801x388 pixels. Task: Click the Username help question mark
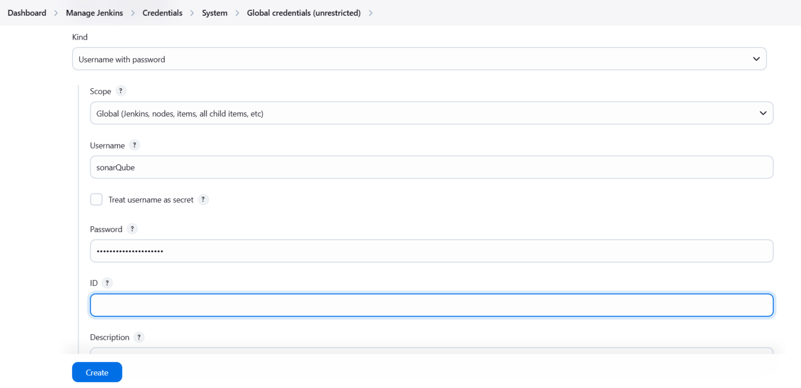point(135,145)
